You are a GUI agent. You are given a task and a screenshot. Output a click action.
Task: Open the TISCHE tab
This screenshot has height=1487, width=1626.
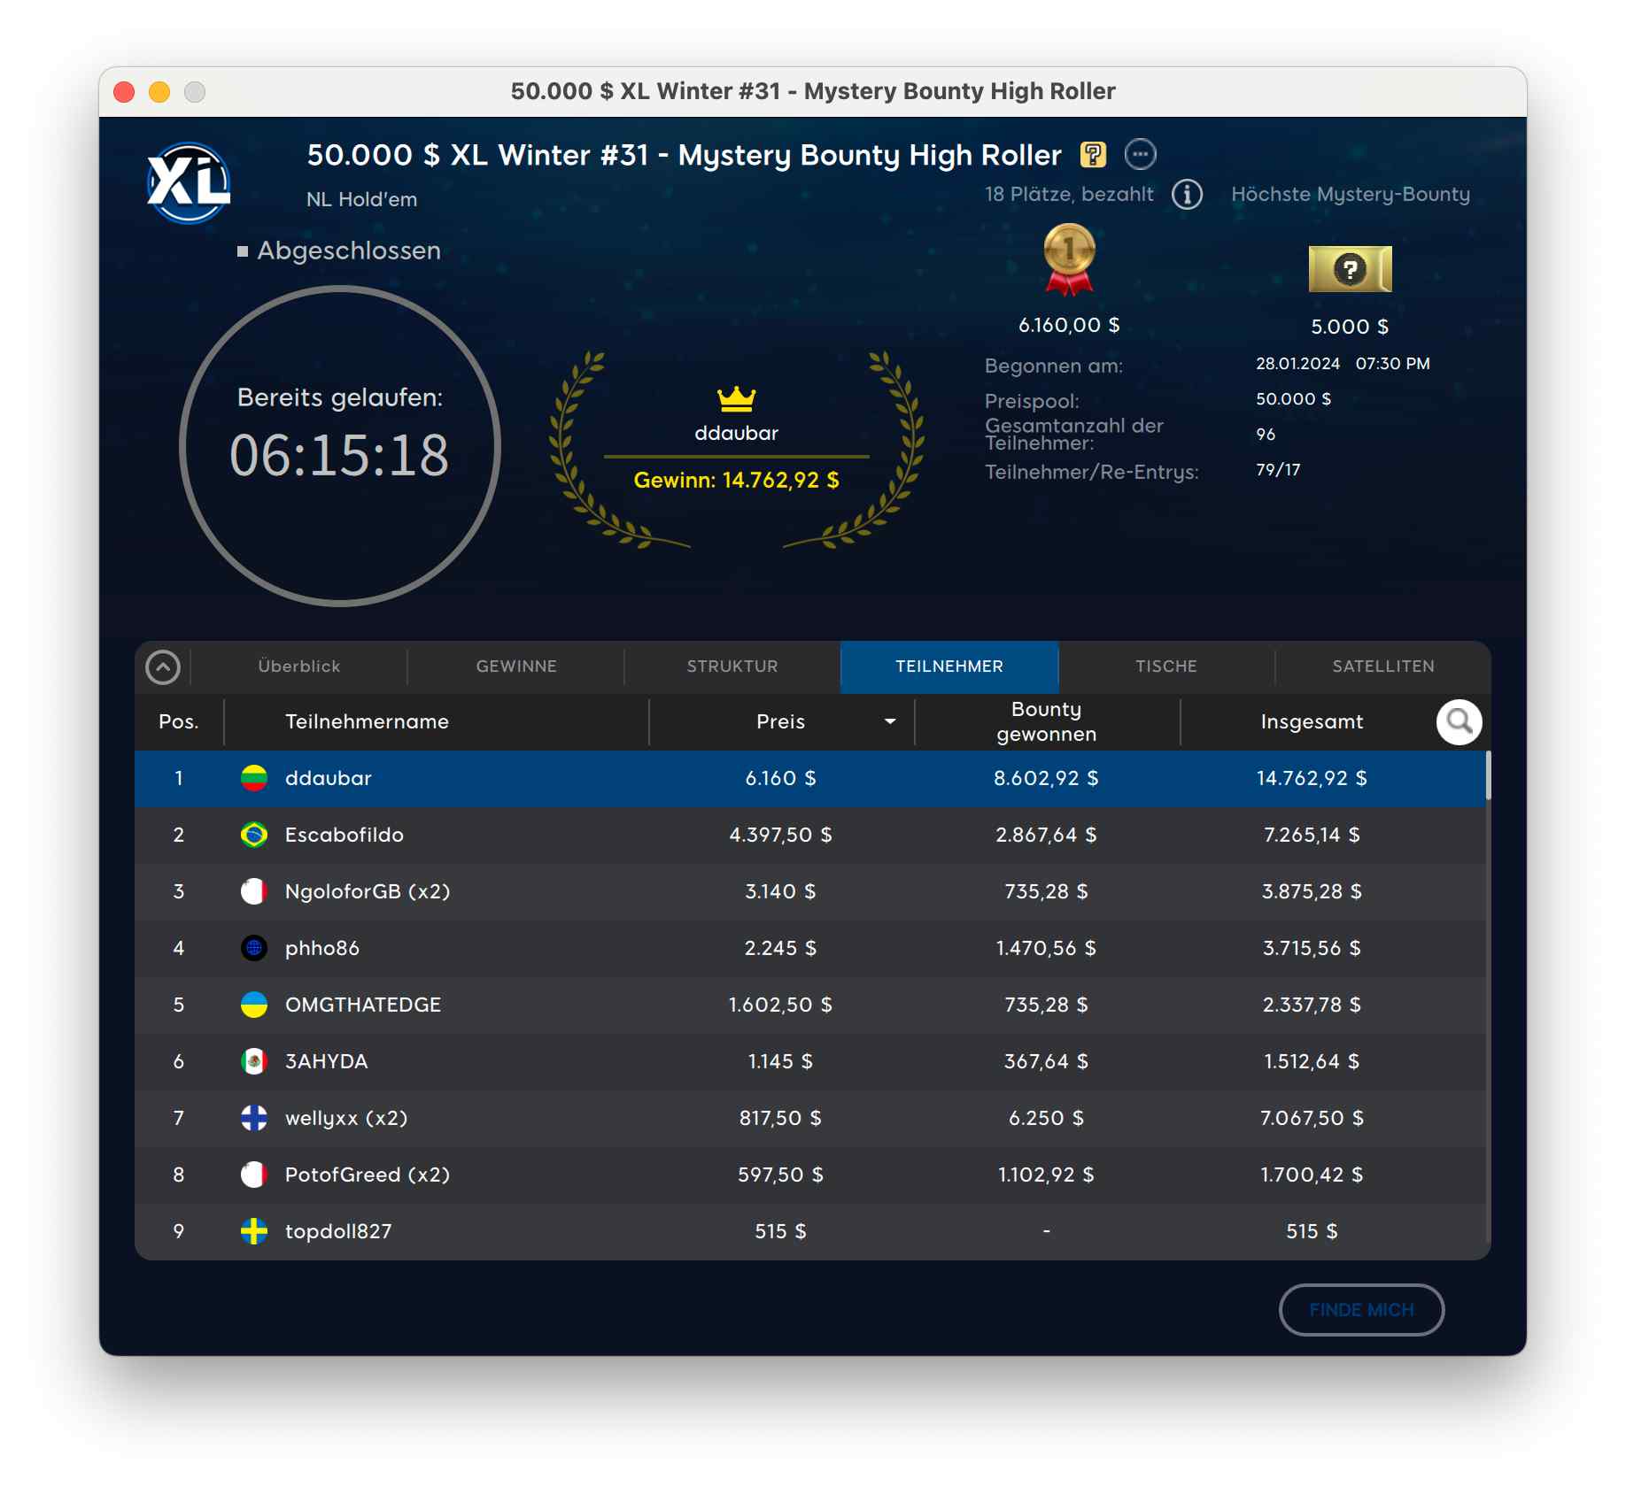[x=1165, y=666]
